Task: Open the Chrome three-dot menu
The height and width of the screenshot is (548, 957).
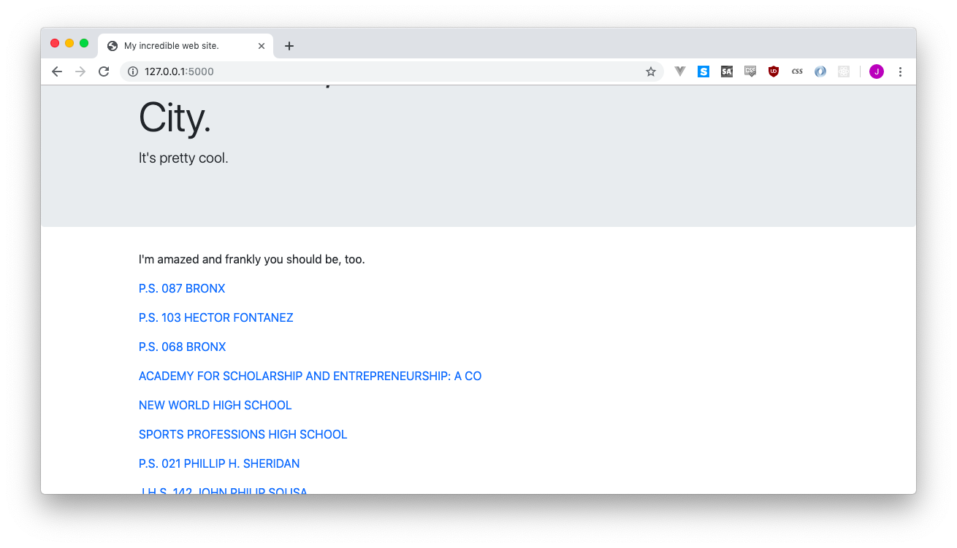Action: [900, 72]
